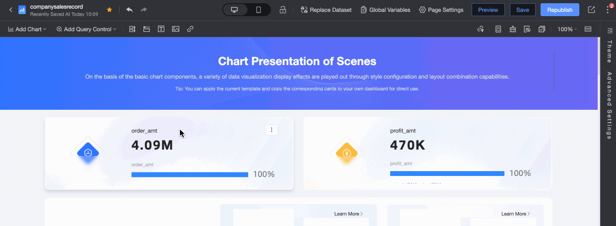
Task: Click the open-in-new-window icon
Action: tap(591, 10)
